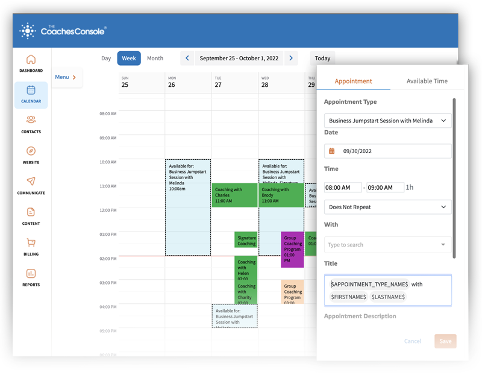Switch to Week view
The height and width of the screenshot is (378, 482).
point(129,58)
